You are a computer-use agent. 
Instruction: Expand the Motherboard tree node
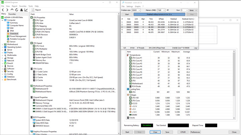point(2,44)
